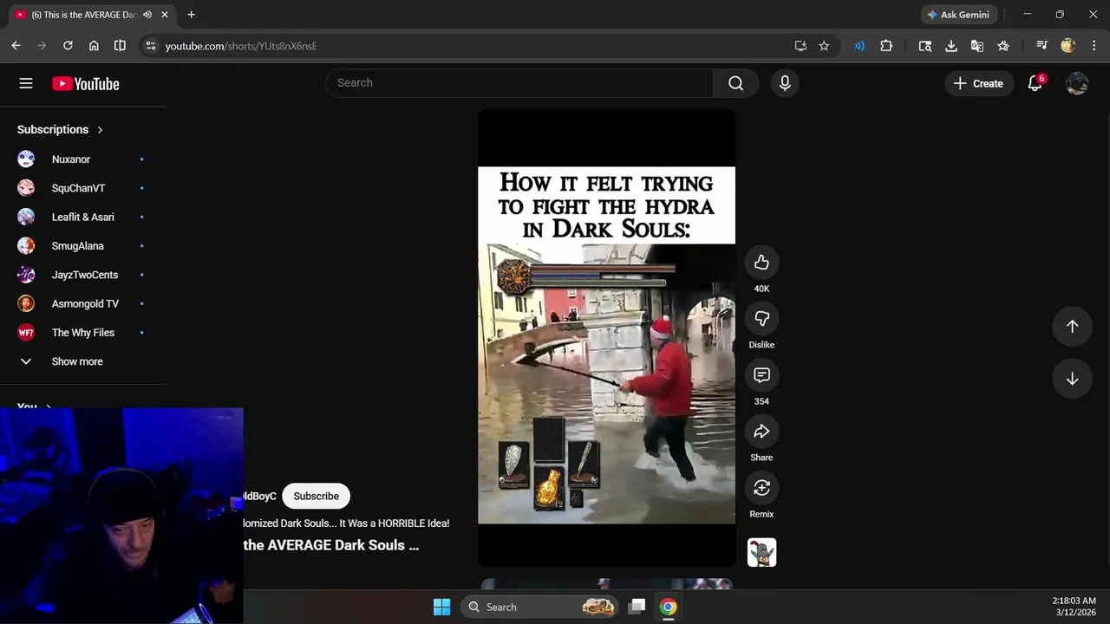Viewport: 1110px width, 624px height.
Task: Expand the Subscriptions section chevron
Action: [100, 130]
